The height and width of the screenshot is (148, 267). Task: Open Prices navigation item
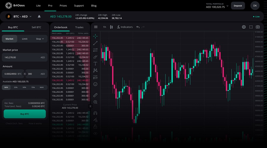click(x=63, y=6)
